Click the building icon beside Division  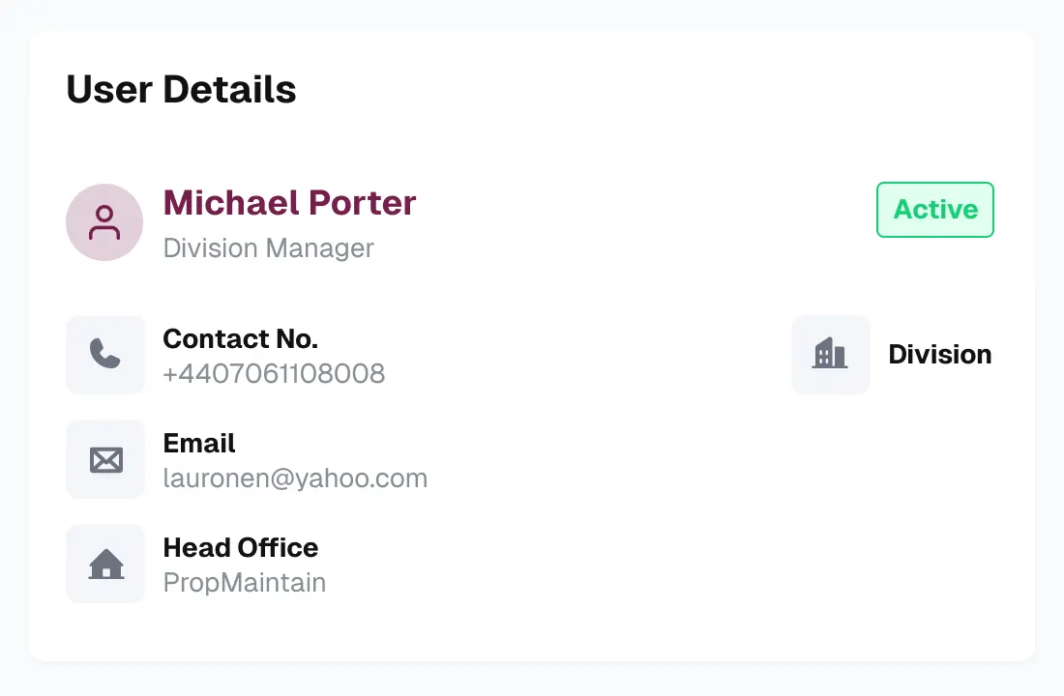click(x=831, y=355)
